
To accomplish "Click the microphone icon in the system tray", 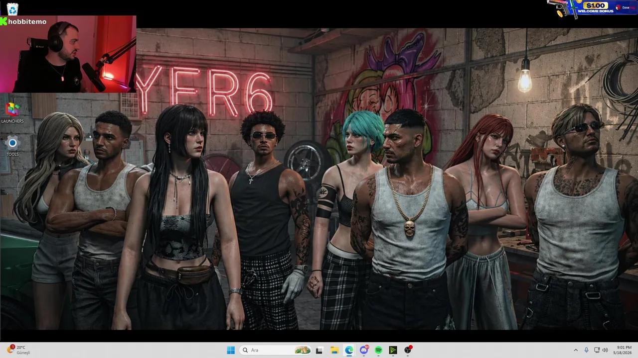I will (x=587, y=350).
